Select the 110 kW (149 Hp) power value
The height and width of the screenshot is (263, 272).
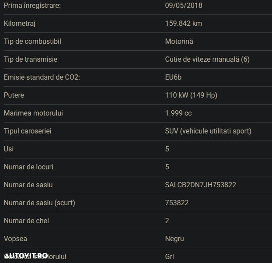(x=191, y=95)
